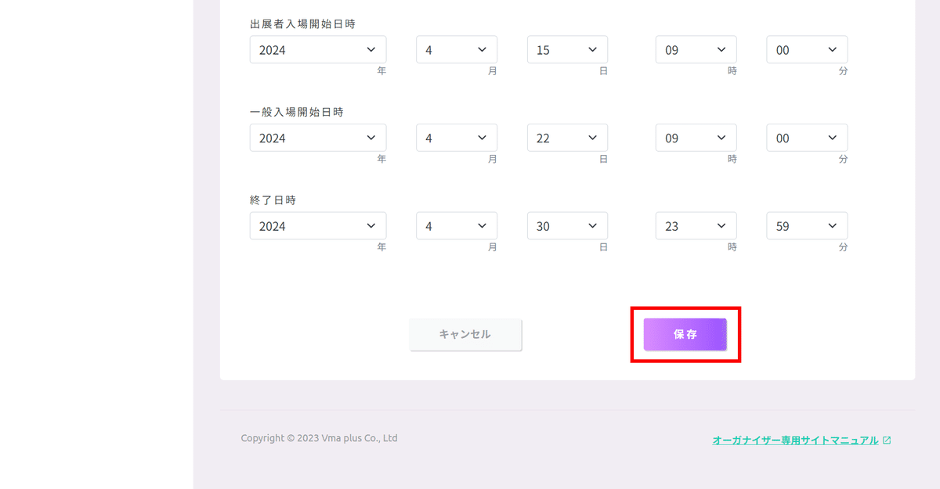Open the 一般入場開始日時 month dropdown
Viewport: 940px width, 489px height.
tap(457, 138)
